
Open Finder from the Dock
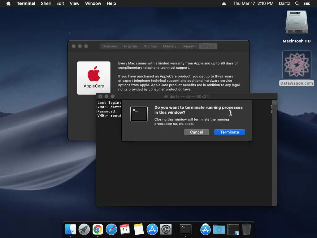click(x=71, y=229)
